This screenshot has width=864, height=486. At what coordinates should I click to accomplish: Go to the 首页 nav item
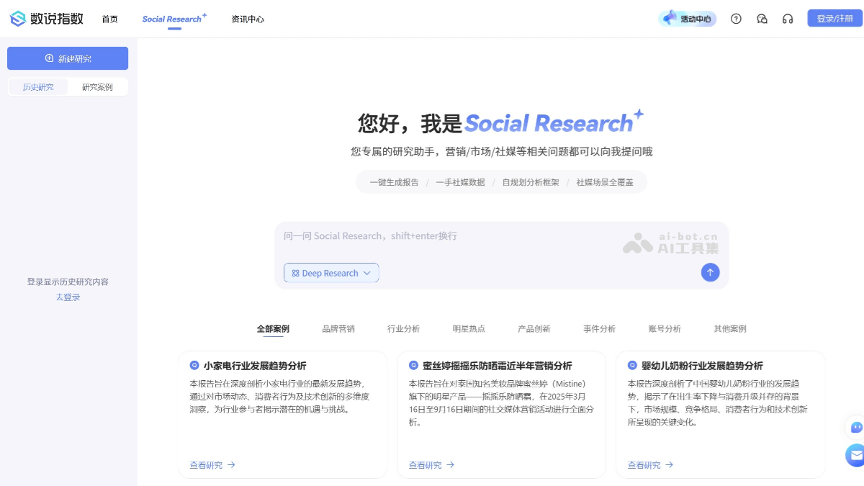[x=109, y=19]
